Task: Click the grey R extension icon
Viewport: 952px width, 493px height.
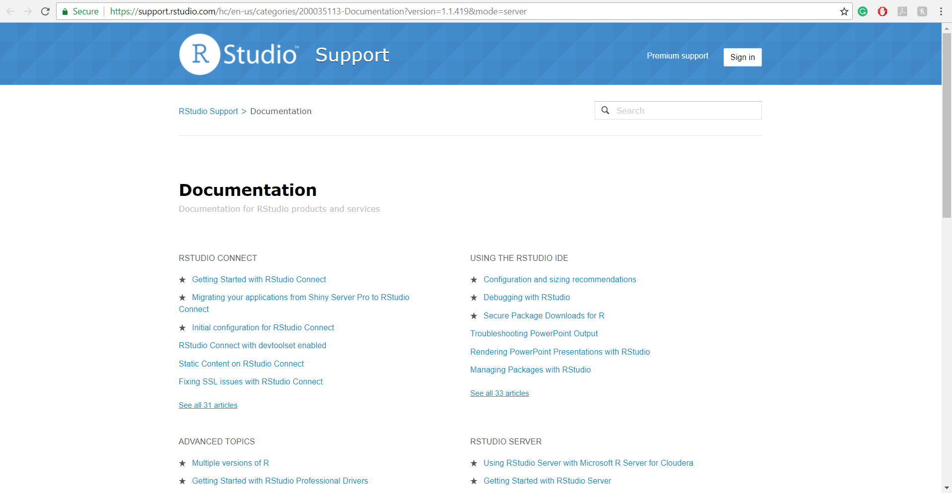Action: [x=922, y=11]
